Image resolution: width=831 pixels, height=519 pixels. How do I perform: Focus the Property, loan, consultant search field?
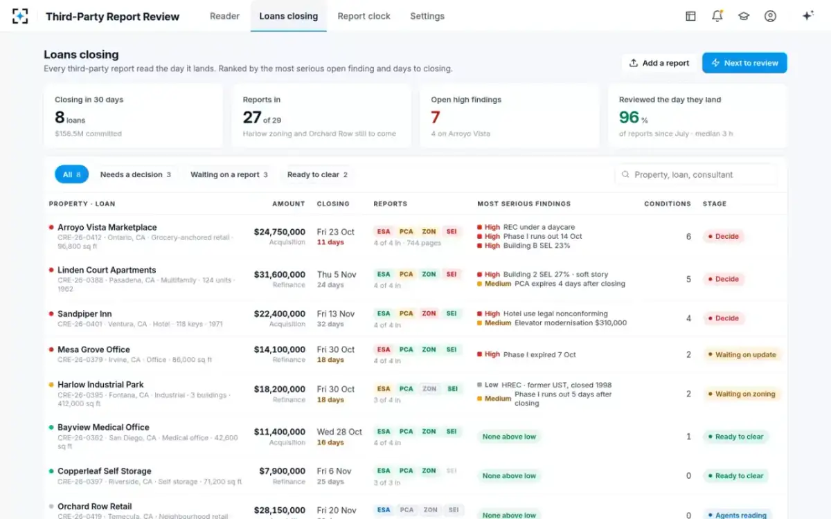click(x=696, y=175)
